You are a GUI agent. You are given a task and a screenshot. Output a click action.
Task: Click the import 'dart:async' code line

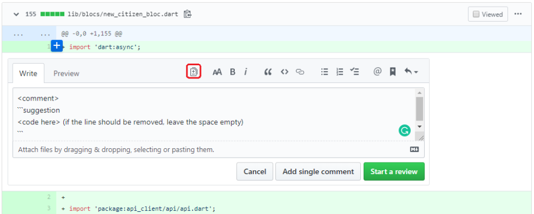(105, 47)
